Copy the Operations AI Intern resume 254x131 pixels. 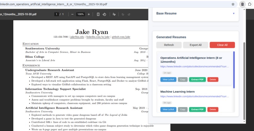[x=183, y=80]
